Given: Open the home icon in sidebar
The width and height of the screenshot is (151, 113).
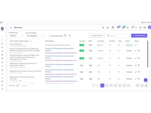Looking at the screenshot, I should click(2, 40).
